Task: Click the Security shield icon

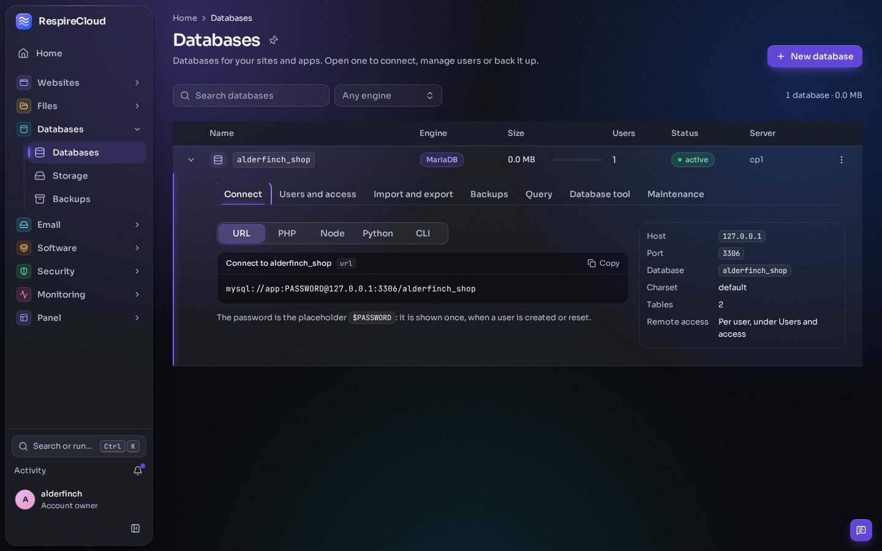Action: click(x=24, y=271)
